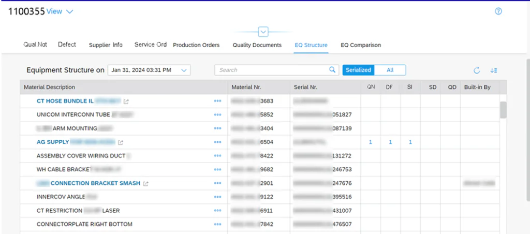Click SI count 1 in AG SUPPLY row
This screenshot has height=234, width=530.
pos(410,142)
